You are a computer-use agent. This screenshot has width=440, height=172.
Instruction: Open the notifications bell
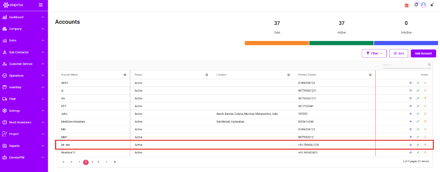tap(416, 5)
